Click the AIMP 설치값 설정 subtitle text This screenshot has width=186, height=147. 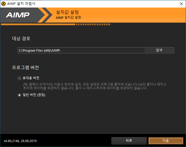68,17
